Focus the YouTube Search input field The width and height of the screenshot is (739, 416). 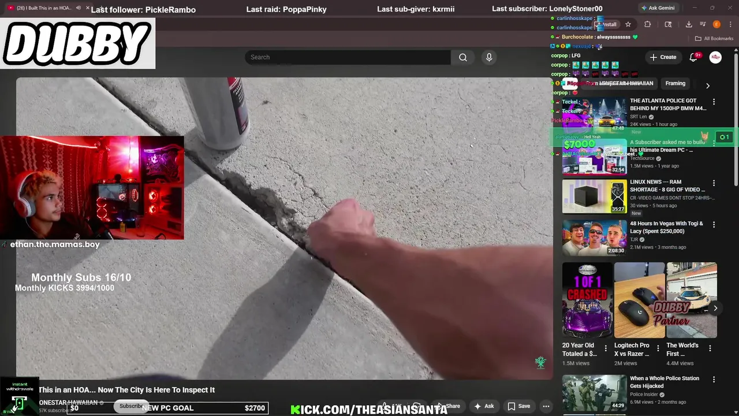[348, 57]
